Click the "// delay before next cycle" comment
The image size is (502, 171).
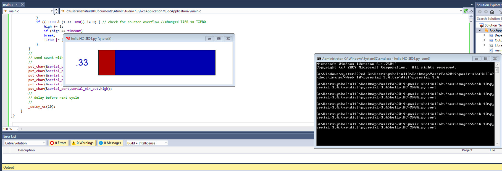pos(54,98)
